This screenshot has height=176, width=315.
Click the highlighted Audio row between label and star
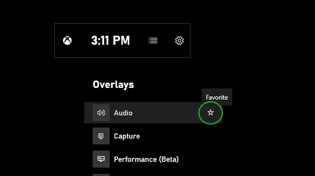click(x=166, y=113)
